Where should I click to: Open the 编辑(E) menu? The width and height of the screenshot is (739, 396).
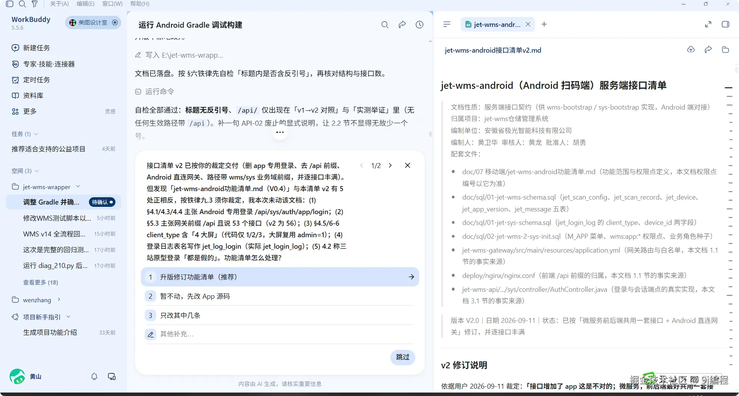[x=85, y=4]
